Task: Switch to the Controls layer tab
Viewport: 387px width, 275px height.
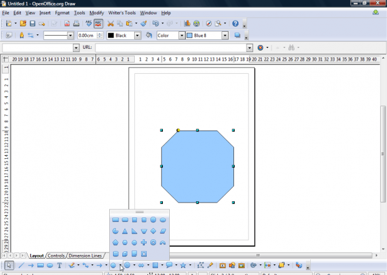Action: pyautogui.click(x=56, y=256)
